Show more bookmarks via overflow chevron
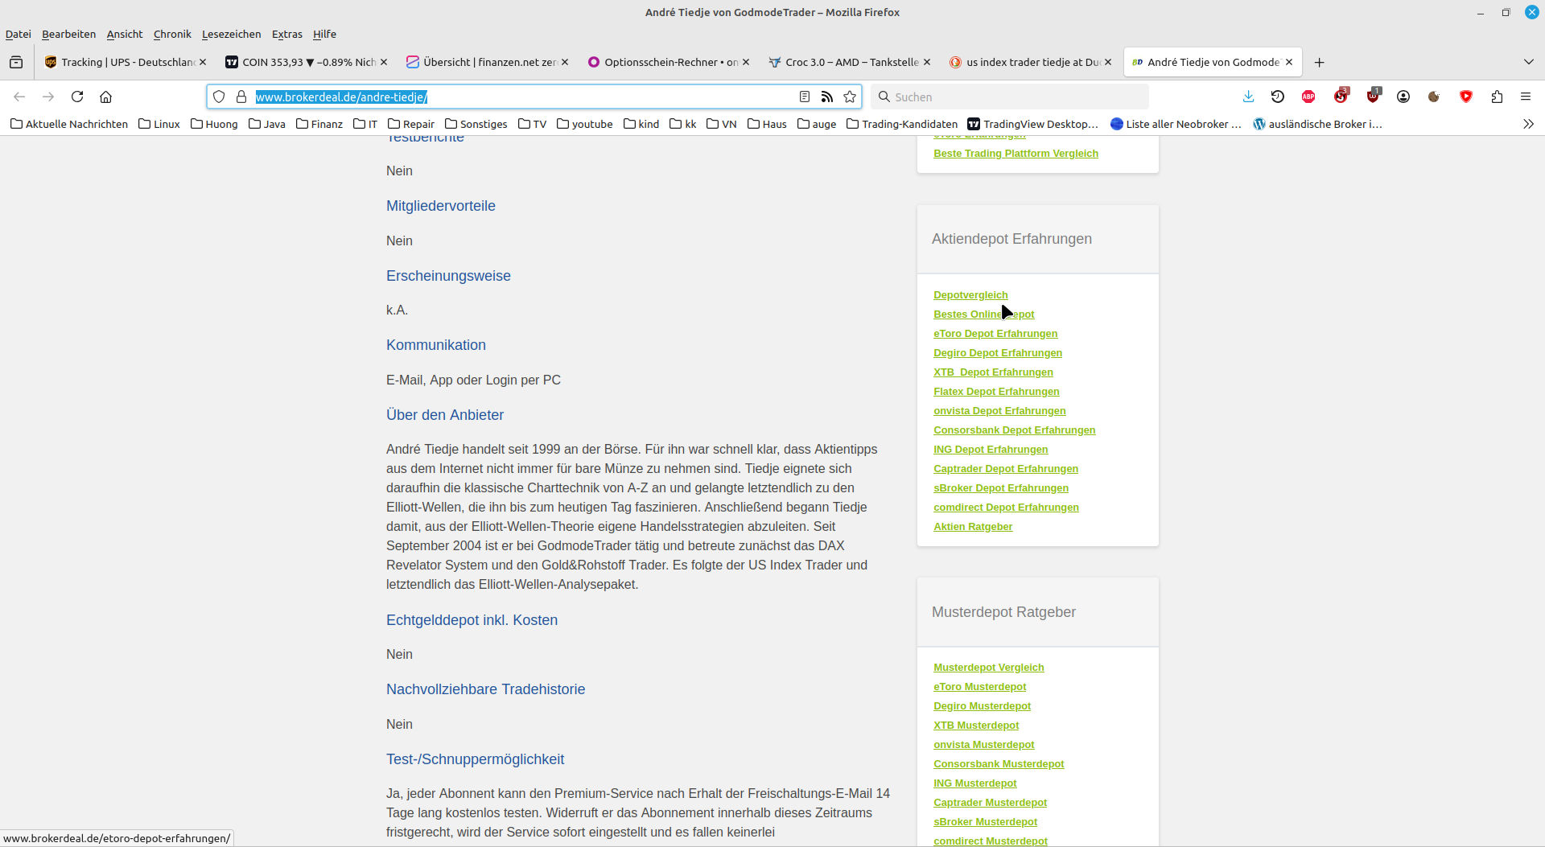This screenshot has width=1545, height=847. [1528, 124]
